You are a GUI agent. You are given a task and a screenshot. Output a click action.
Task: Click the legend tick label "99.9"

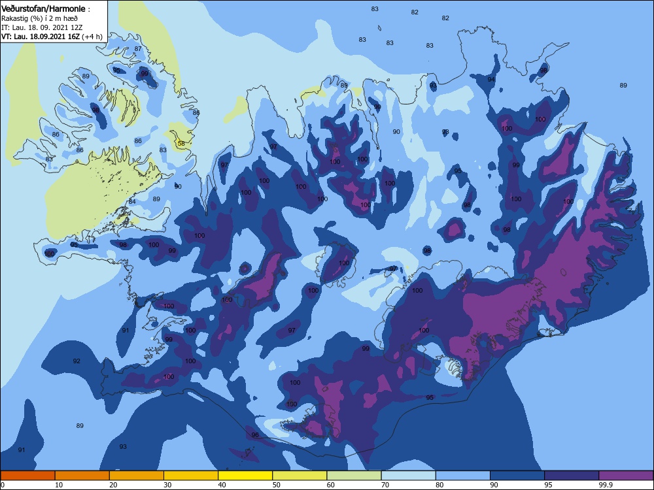pos(606,485)
